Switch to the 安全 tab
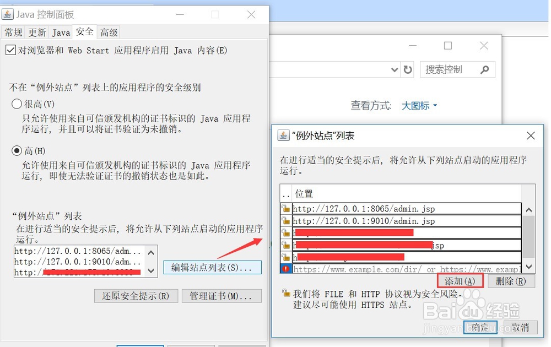Image resolution: width=551 pixels, height=347 pixels. pyautogui.click(x=85, y=31)
